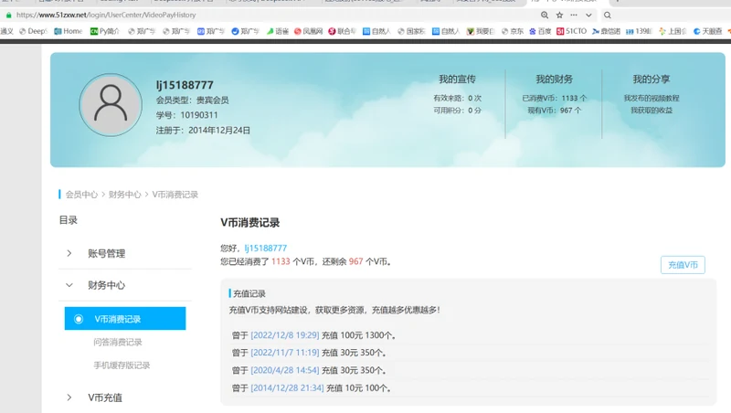Click the [2022/11/7 11:19] recharge date

[285, 353]
